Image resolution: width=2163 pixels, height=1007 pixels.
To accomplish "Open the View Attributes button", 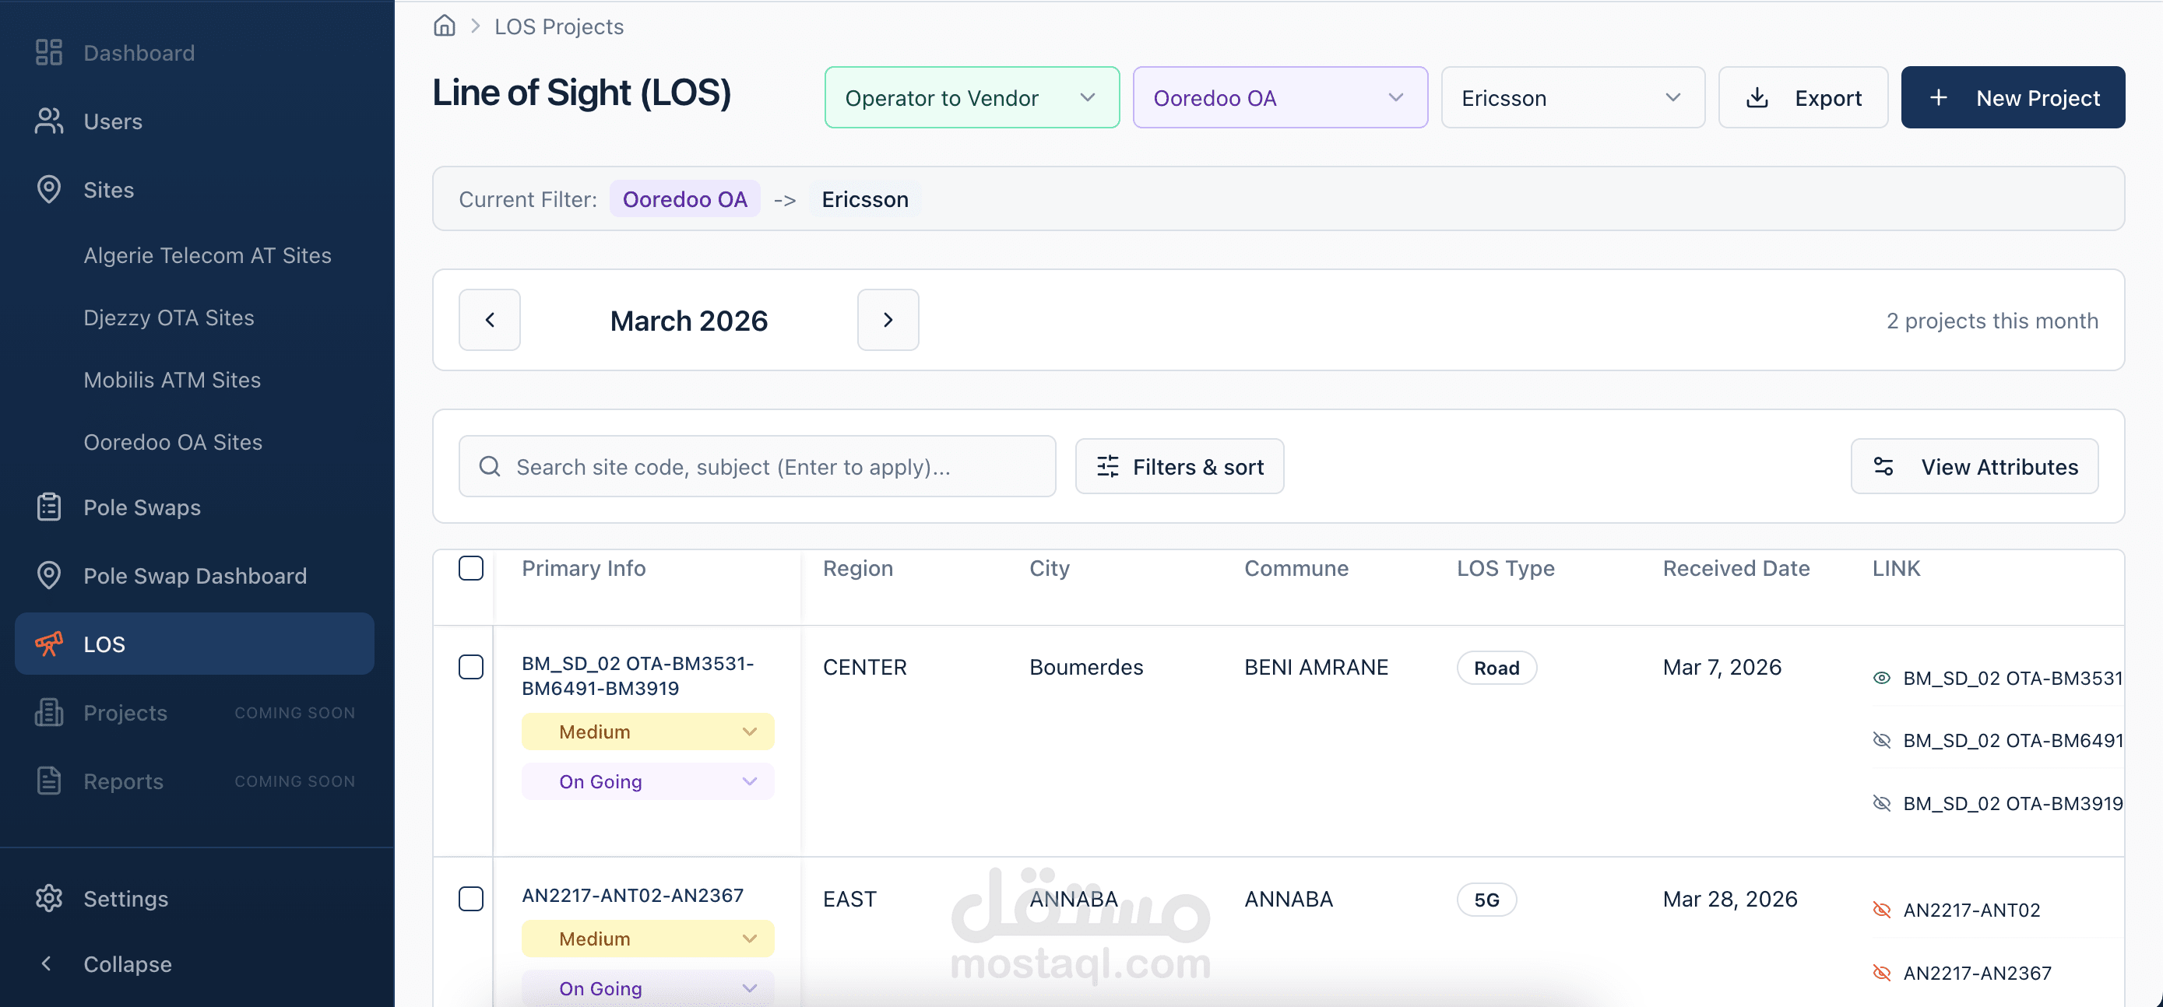I will click(x=1974, y=467).
